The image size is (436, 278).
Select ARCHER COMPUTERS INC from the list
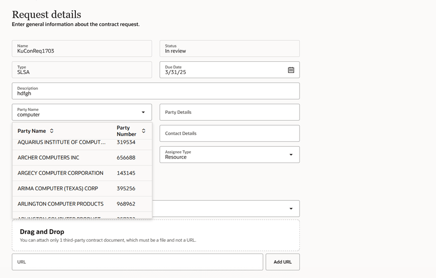click(48, 158)
